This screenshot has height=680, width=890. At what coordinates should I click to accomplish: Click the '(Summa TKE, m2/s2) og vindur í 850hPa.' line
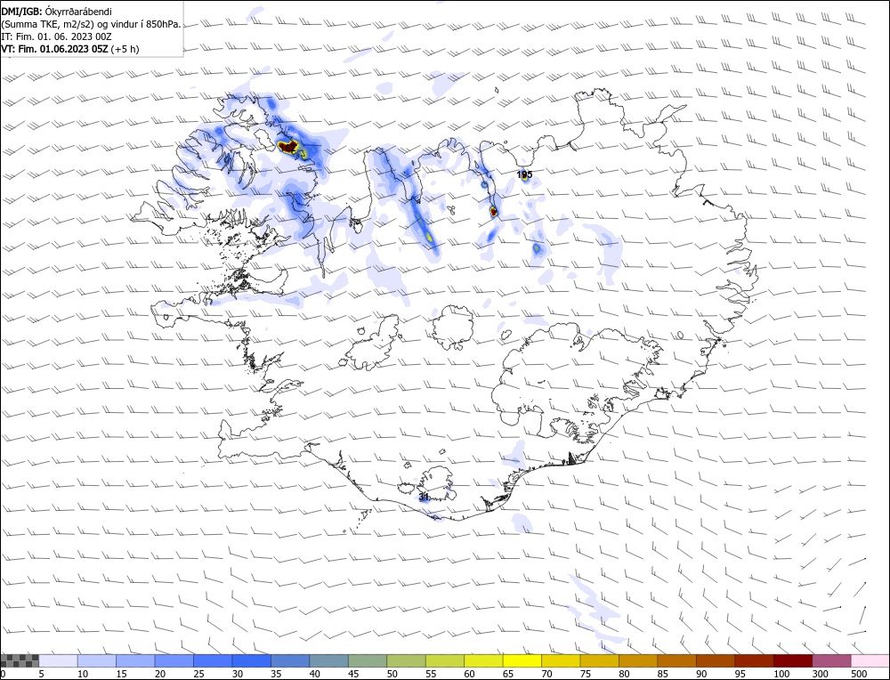[91, 24]
